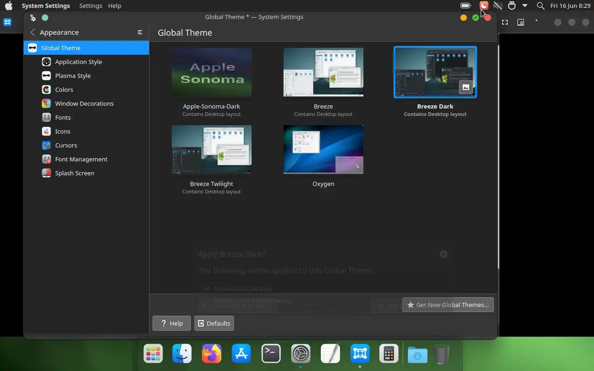The height and width of the screenshot is (371, 594).
Task: Click System Settings gear in the dock
Action: pos(301,354)
